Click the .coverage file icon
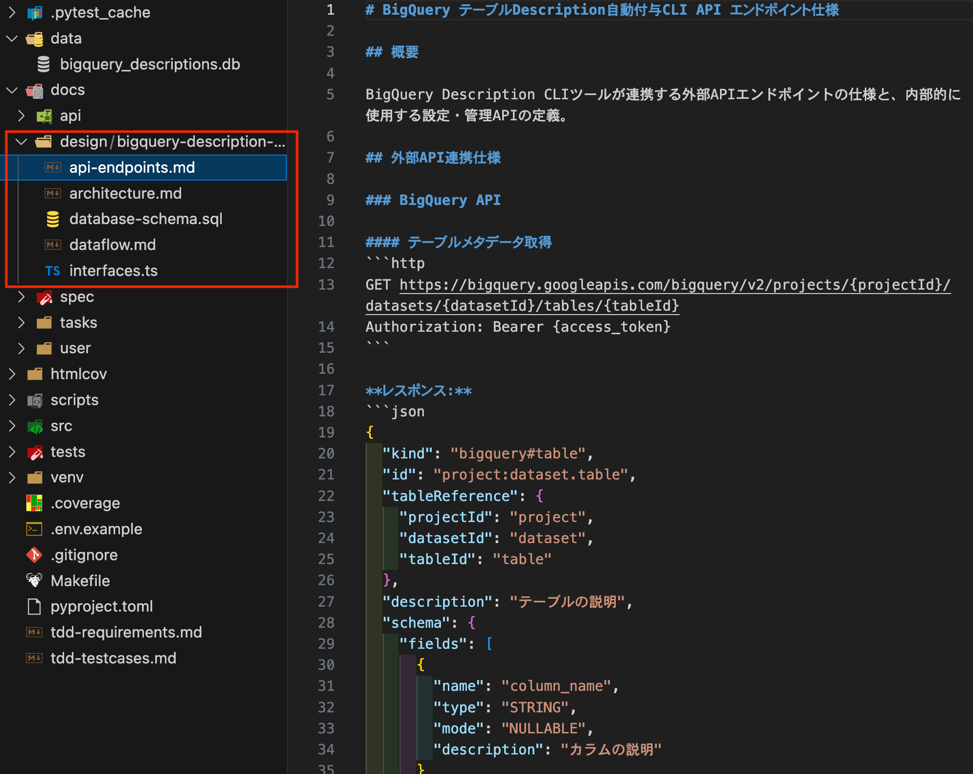 coord(34,503)
